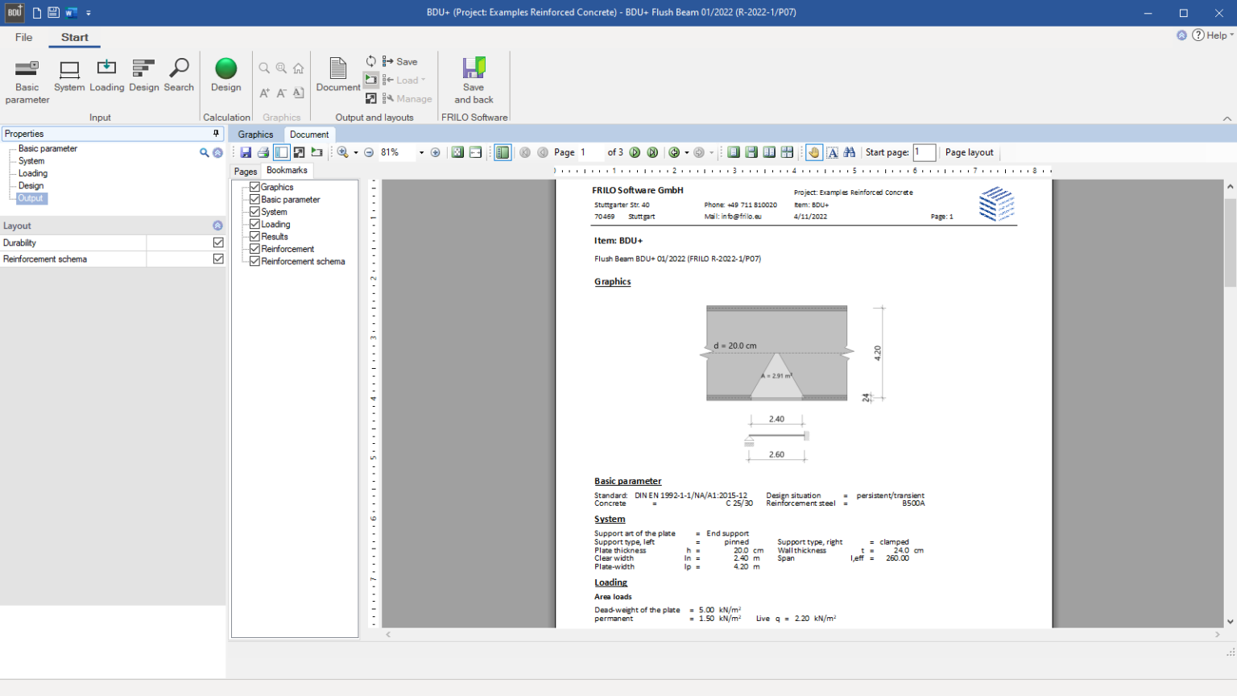
Task: Open Basic parameter input in ribbon
Action: (x=27, y=81)
